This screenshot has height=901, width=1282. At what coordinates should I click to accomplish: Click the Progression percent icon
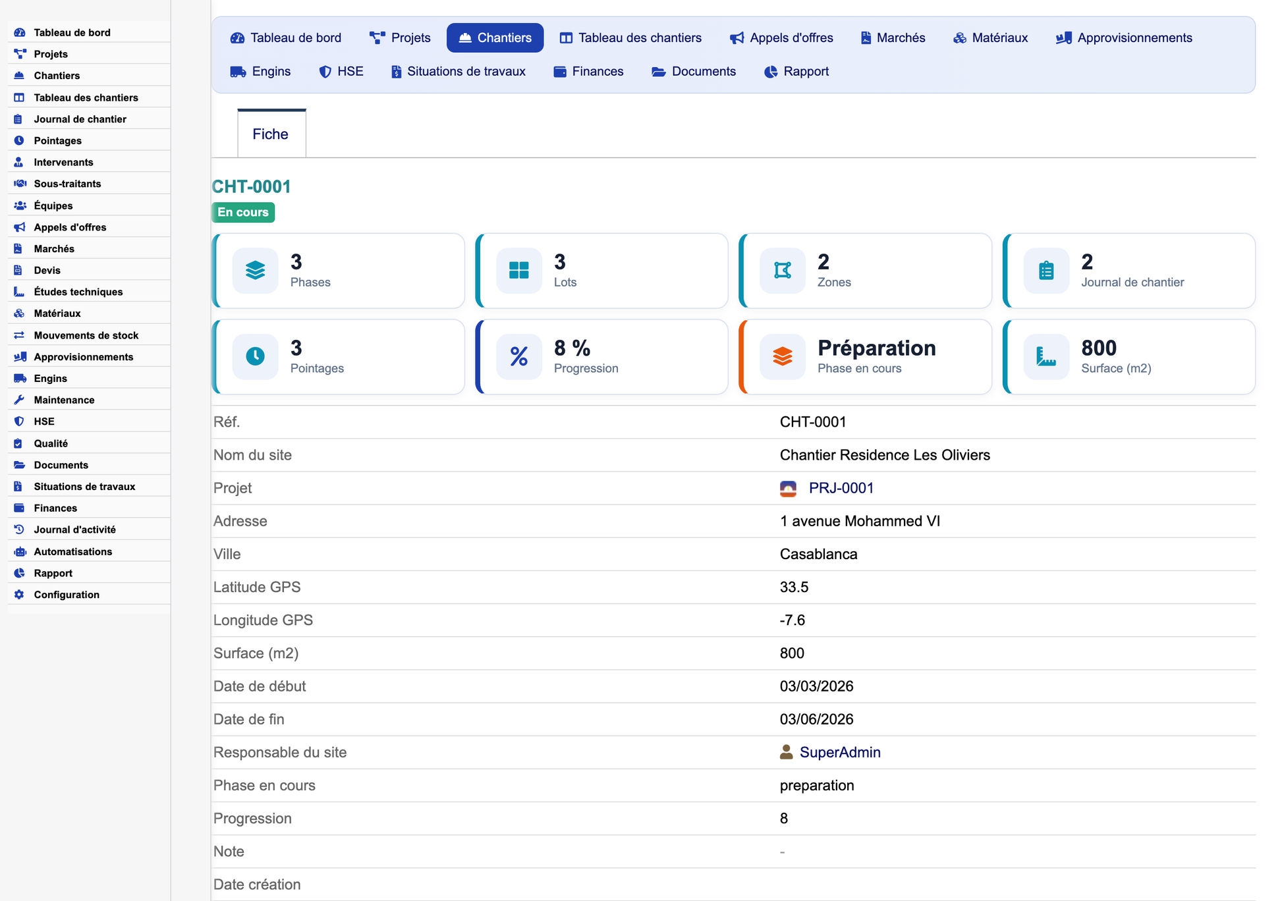pos(518,356)
